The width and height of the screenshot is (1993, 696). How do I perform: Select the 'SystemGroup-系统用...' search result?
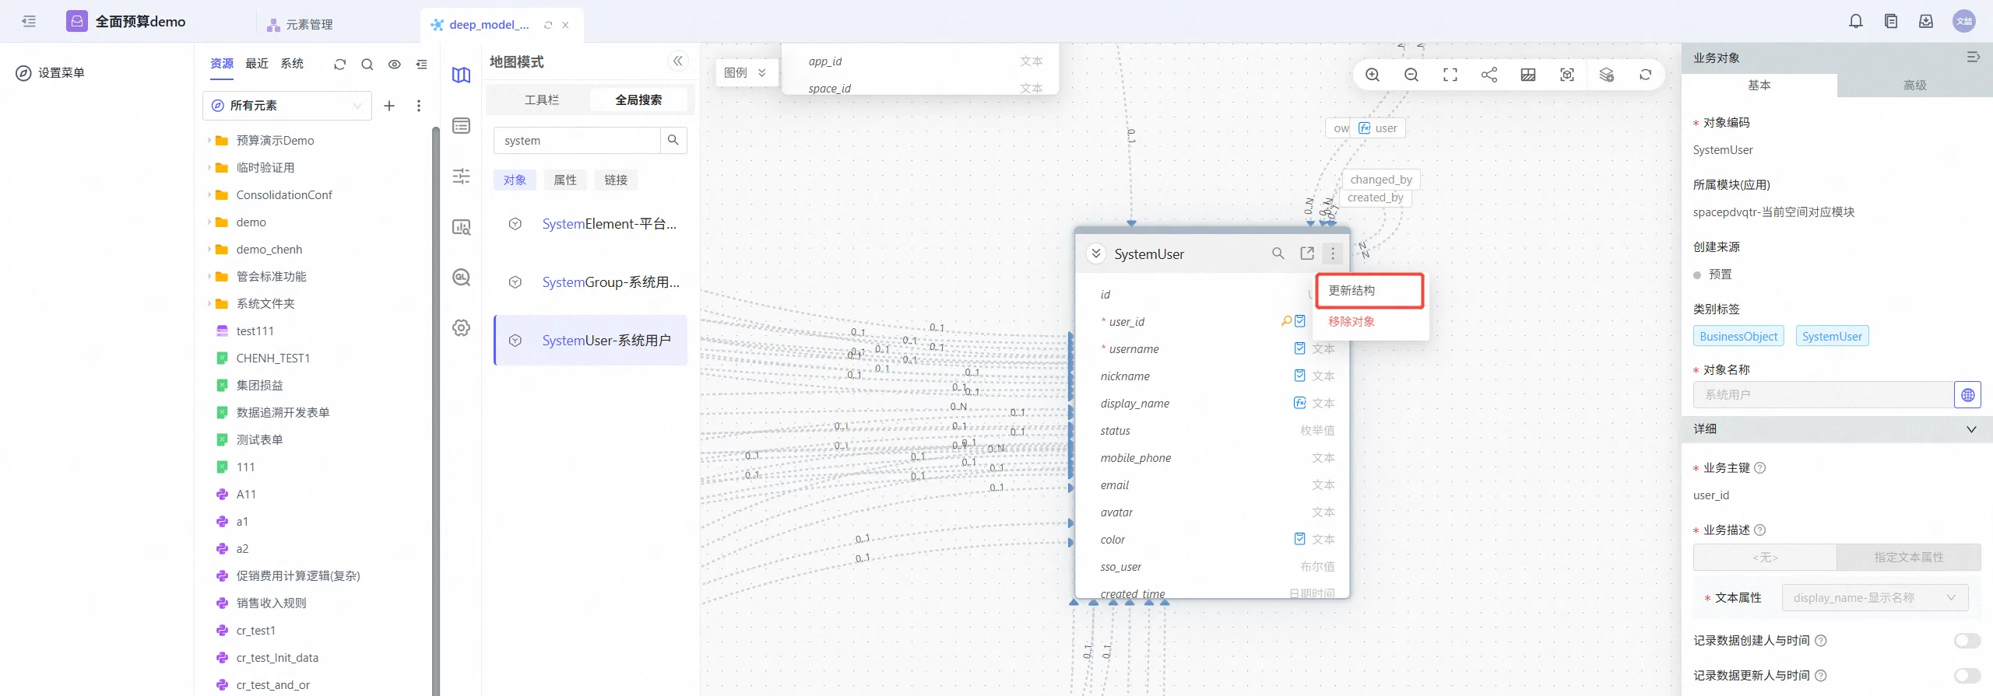coord(591,282)
